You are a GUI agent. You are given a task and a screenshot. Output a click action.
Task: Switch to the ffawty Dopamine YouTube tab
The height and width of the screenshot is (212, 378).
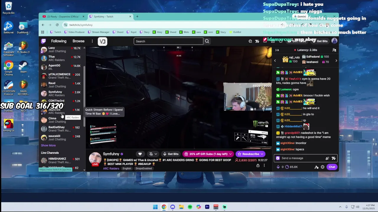point(63,16)
